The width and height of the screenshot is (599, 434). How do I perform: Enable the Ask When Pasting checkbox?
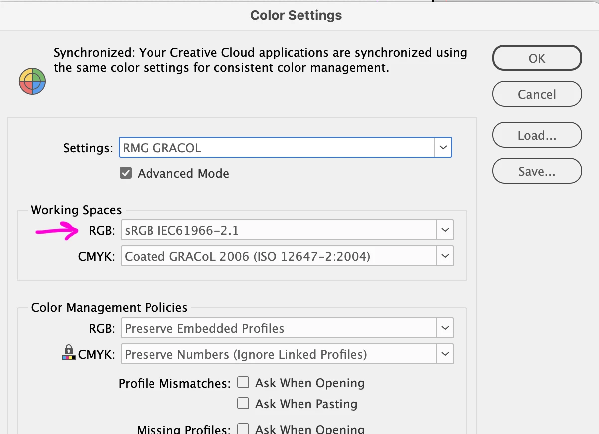(243, 404)
